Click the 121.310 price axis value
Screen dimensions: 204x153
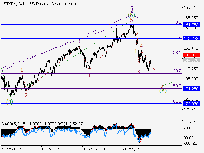coord(191,110)
